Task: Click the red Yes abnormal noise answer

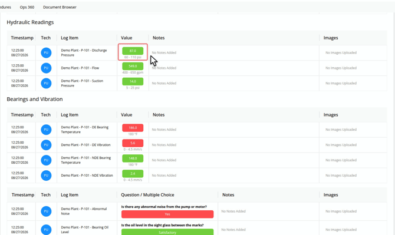Action: coord(167,214)
